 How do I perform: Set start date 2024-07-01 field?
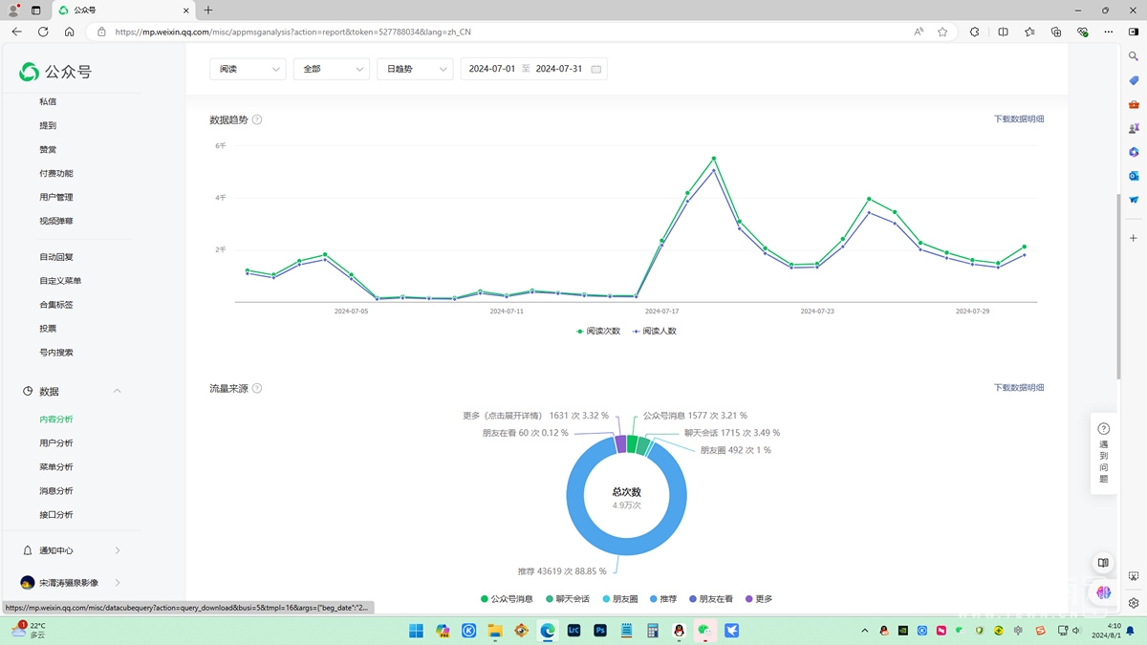[x=492, y=69]
